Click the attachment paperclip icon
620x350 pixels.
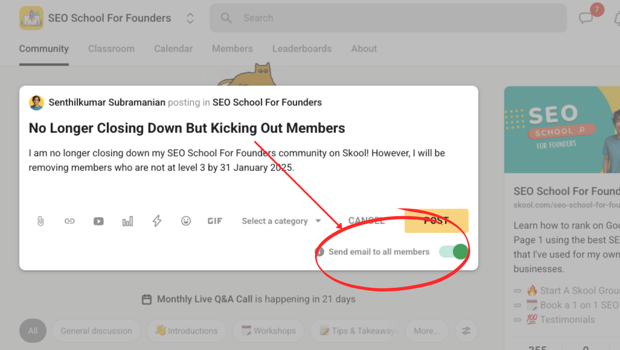40,221
